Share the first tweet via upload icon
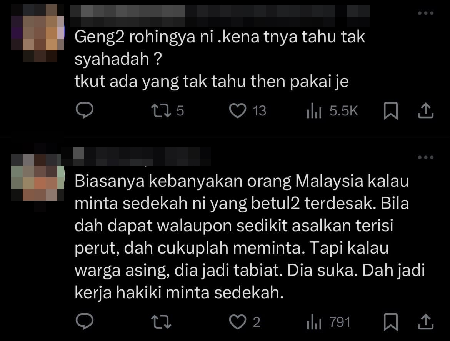 425,110
